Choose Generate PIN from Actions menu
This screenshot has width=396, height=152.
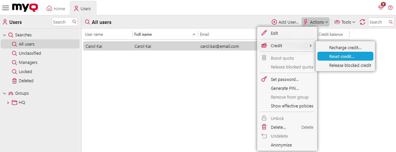tap(285, 88)
